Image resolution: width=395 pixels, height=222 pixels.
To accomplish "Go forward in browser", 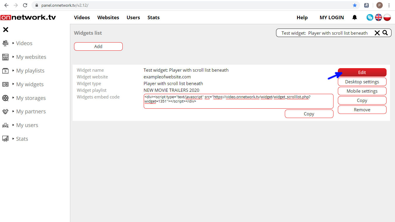I will pos(16,5).
